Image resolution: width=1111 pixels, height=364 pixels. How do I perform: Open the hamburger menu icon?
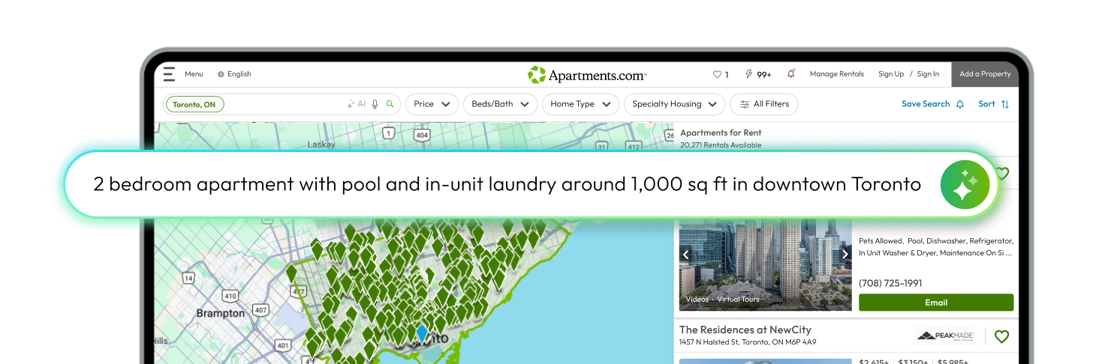pos(169,74)
